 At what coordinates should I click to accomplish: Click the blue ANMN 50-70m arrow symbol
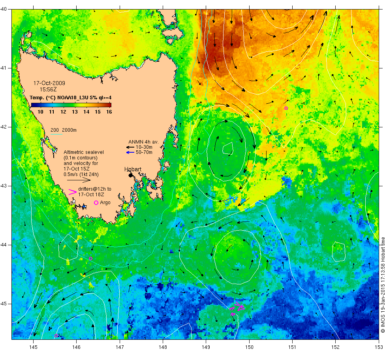130,152
